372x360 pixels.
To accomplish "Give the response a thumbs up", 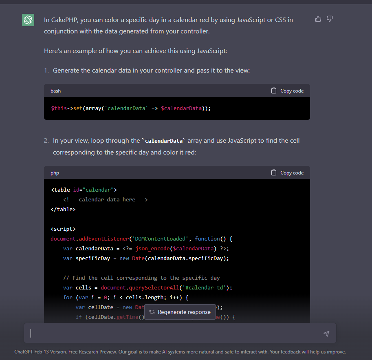I will click(x=318, y=19).
